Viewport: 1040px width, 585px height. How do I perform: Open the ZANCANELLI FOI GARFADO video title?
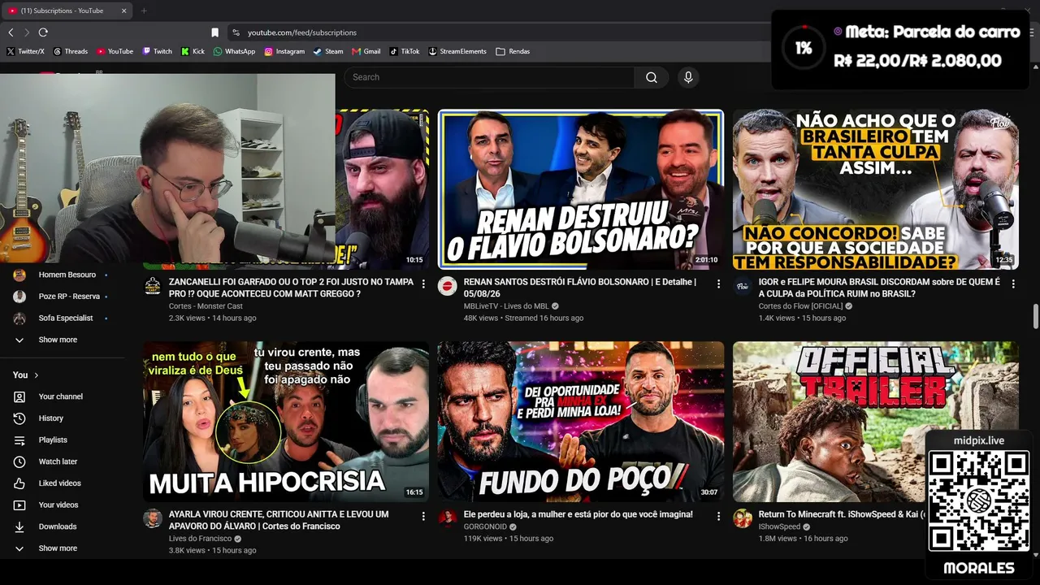click(291, 288)
